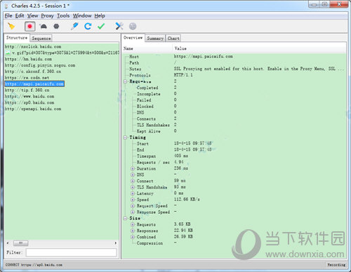The width and height of the screenshot is (351, 272).
Task: Expand the Speed row
Action: coord(133,200)
